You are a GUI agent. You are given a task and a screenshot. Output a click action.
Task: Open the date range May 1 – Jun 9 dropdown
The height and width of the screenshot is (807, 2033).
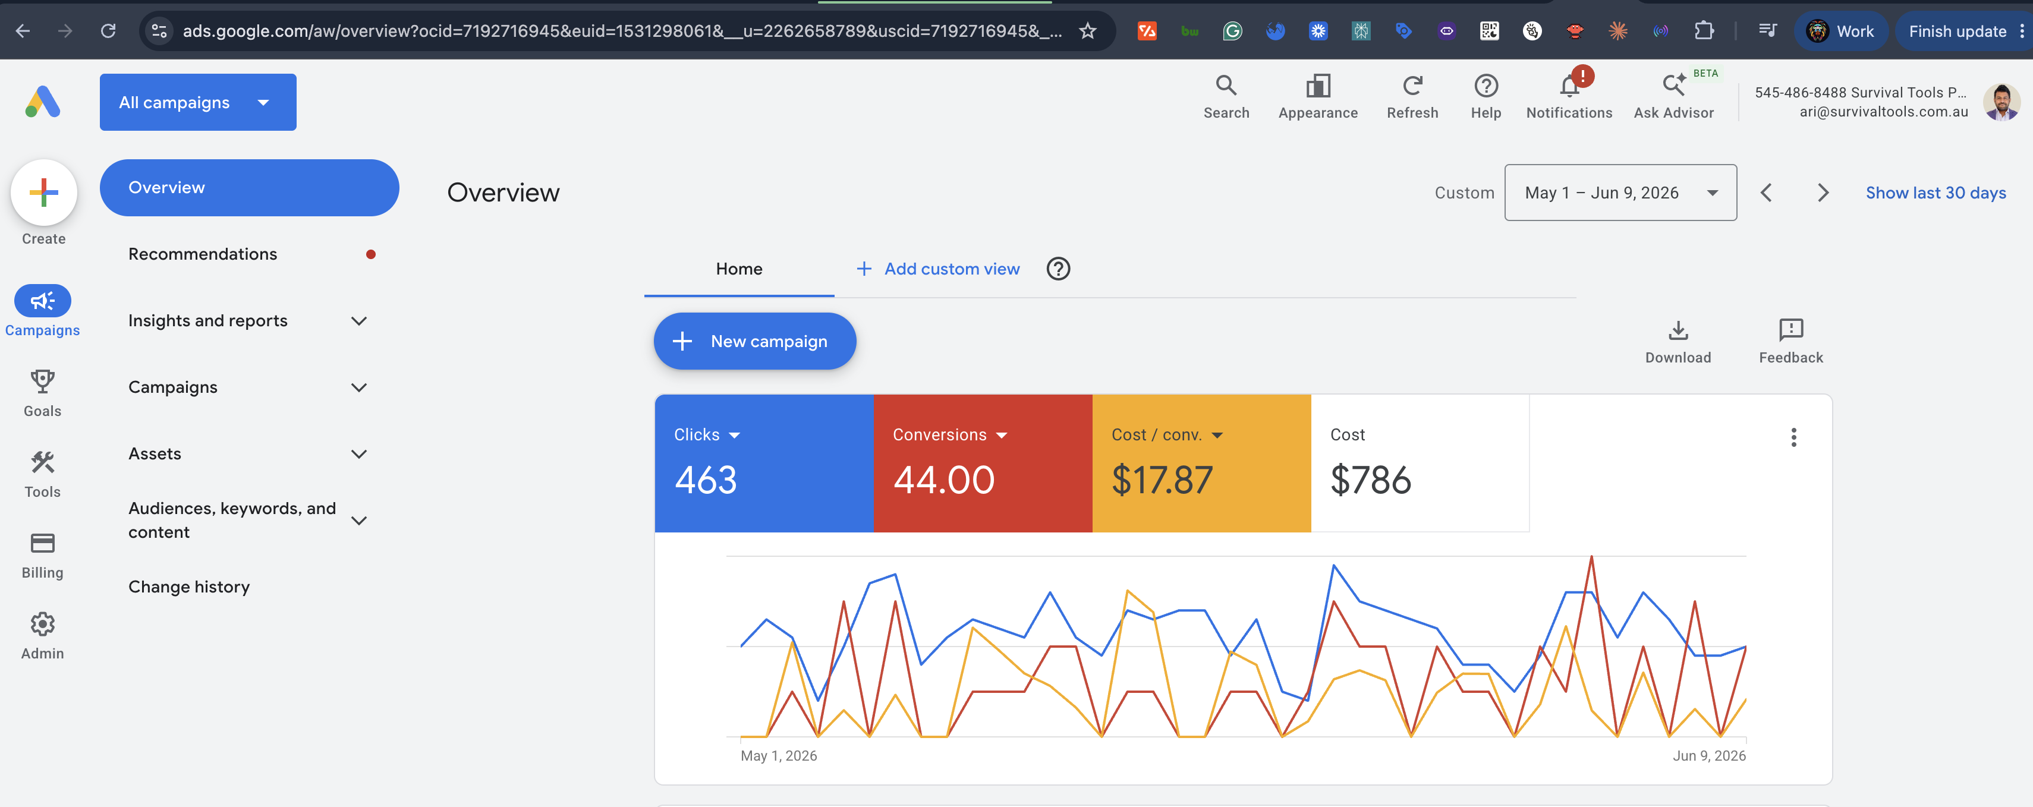pyautogui.click(x=1620, y=193)
